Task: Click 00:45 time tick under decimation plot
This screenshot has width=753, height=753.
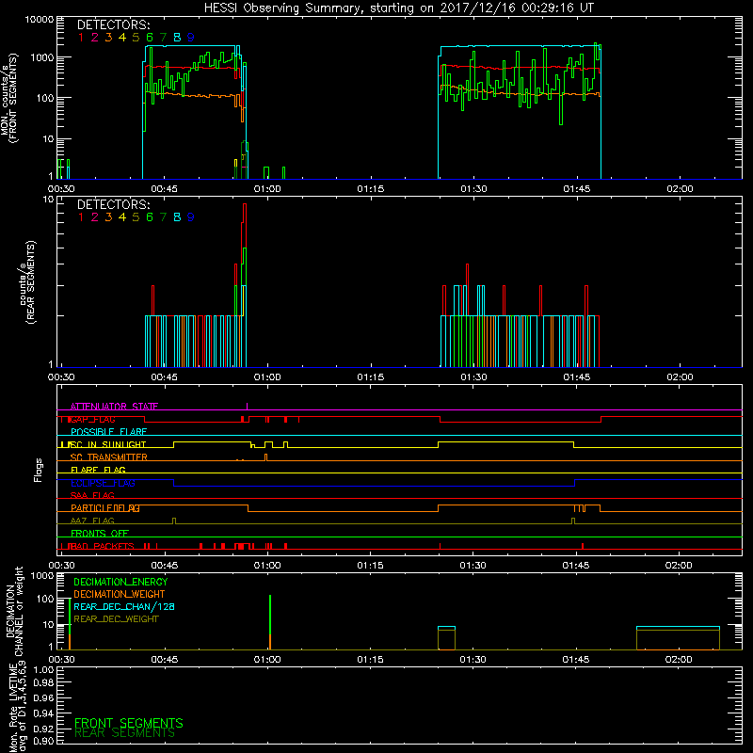Action: click(x=164, y=660)
